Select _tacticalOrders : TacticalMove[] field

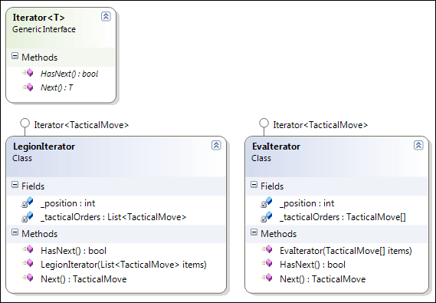click(343, 217)
